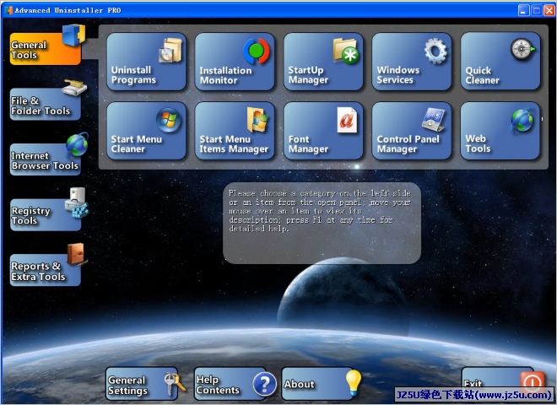Viewport: 557px width, 405px height.
Task: Click the StartUp Manager folder asterisk icon
Action: click(346, 51)
